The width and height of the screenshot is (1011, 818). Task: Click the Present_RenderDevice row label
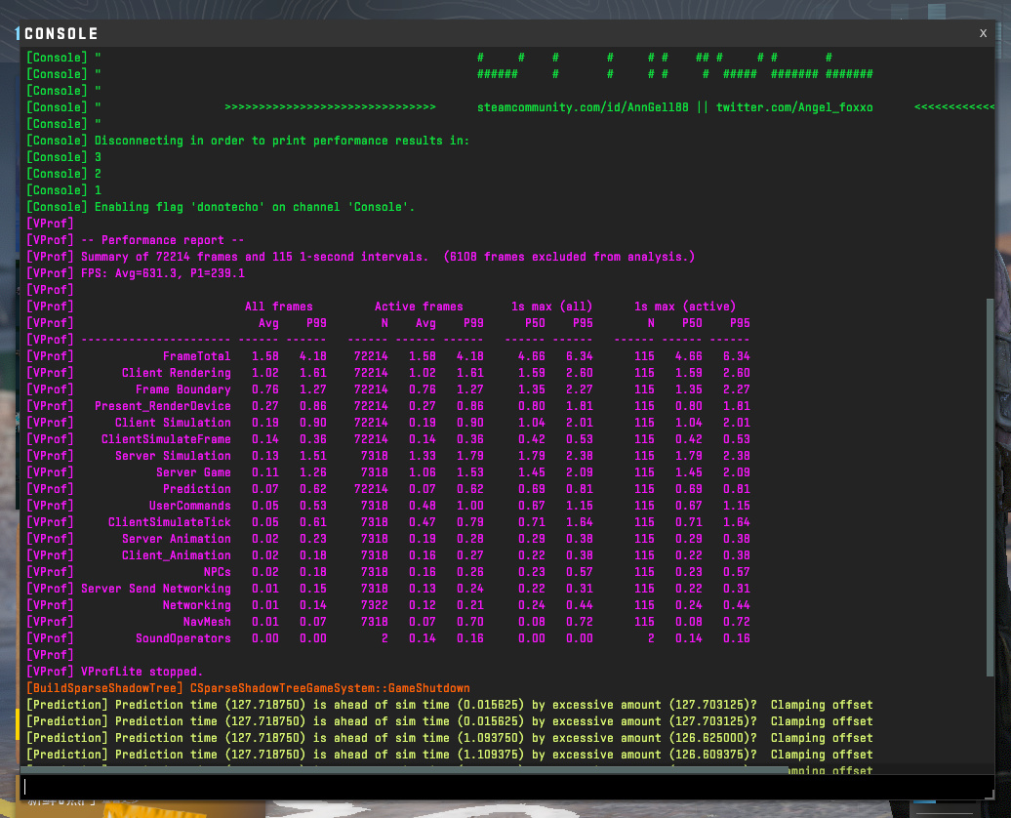[x=162, y=406]
